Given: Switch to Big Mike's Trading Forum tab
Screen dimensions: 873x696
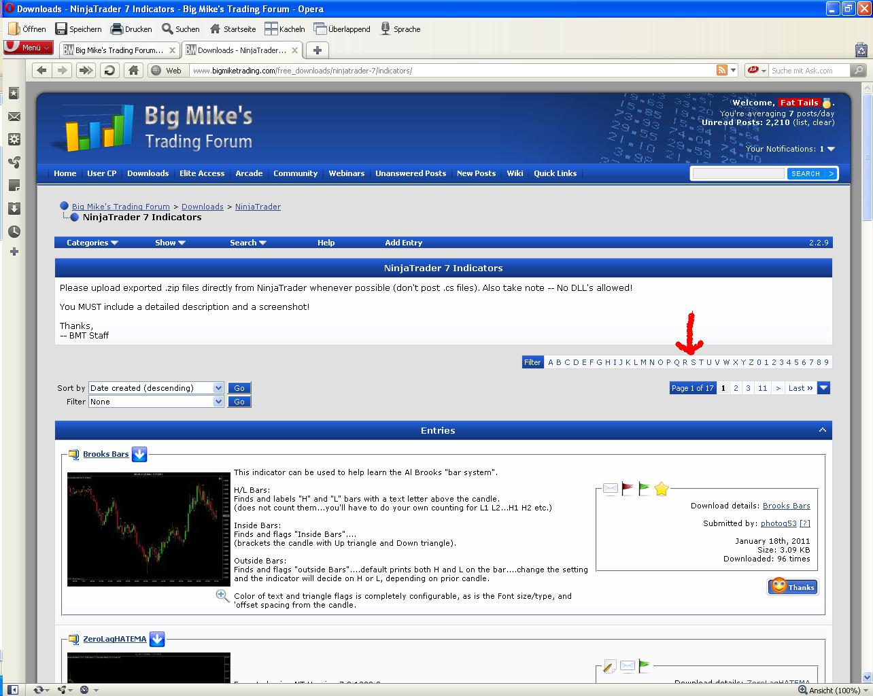Looking at the screenshot, I should [x=120, y=50].
